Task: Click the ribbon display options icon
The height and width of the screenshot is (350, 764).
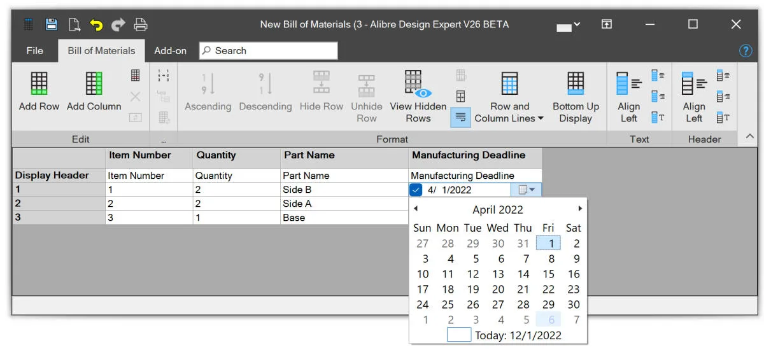Action: 607,24
